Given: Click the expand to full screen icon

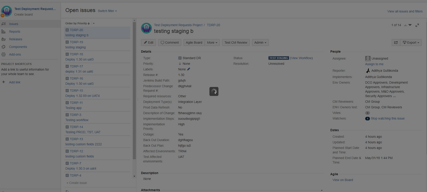Looking at the screenshot, I should tap(417, 25).
